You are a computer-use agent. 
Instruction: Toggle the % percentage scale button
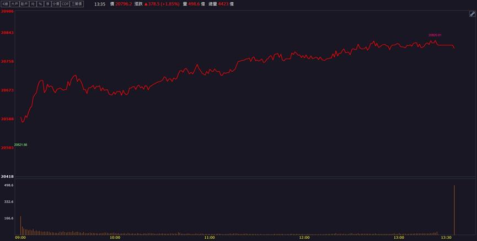[x=40, y=4]
